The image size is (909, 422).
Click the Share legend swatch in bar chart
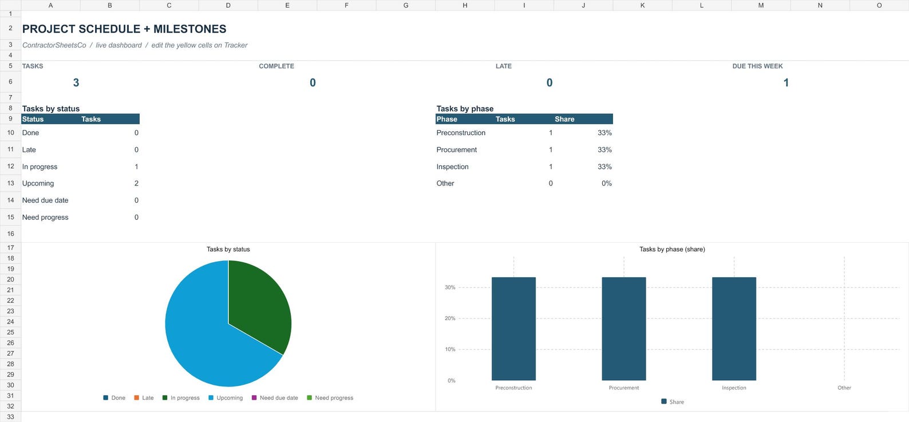click(x=664, y=402)
